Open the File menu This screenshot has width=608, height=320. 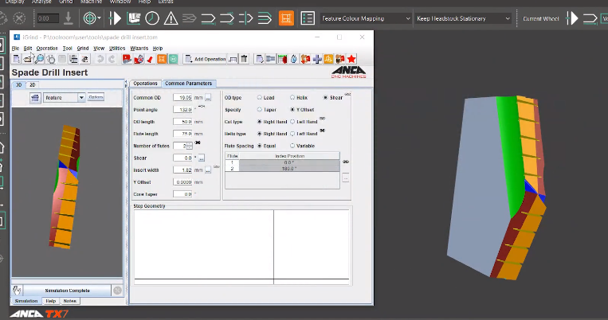pos(15,48)
